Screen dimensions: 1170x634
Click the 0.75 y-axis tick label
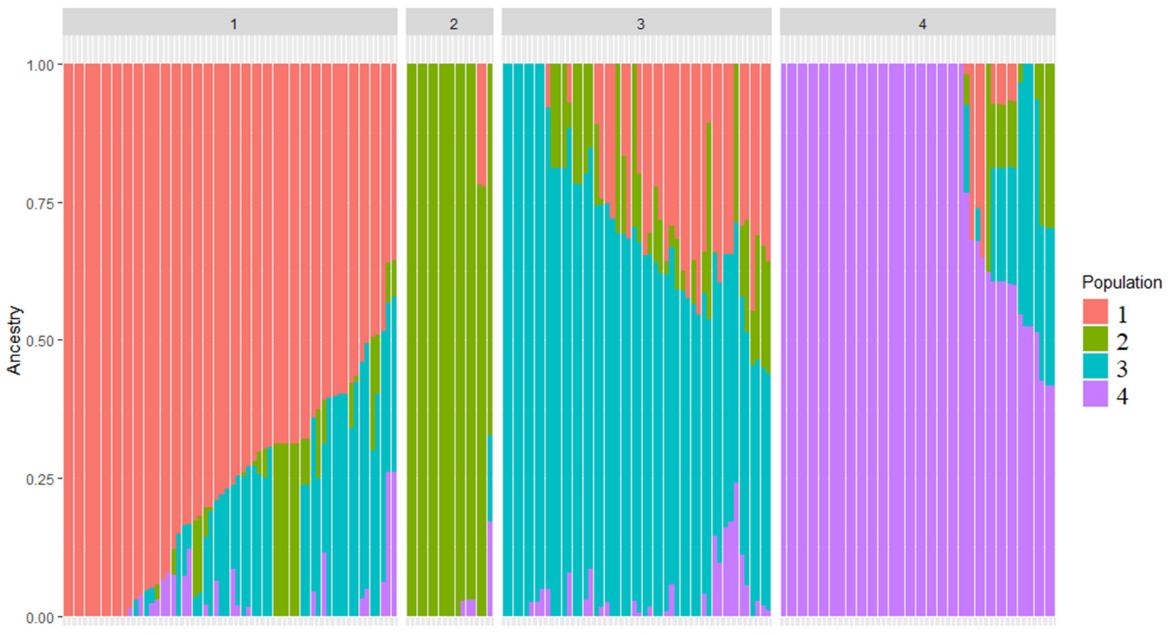(x=40, y=204)
